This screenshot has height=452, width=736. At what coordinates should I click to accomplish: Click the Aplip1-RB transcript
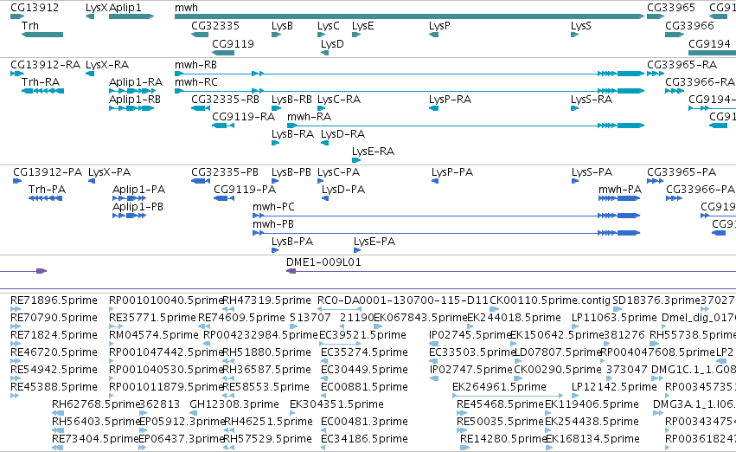point(131,108)
